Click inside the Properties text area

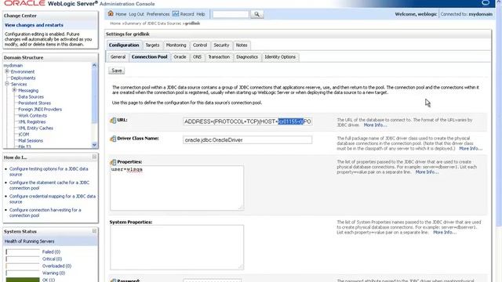tap(176, 188)
